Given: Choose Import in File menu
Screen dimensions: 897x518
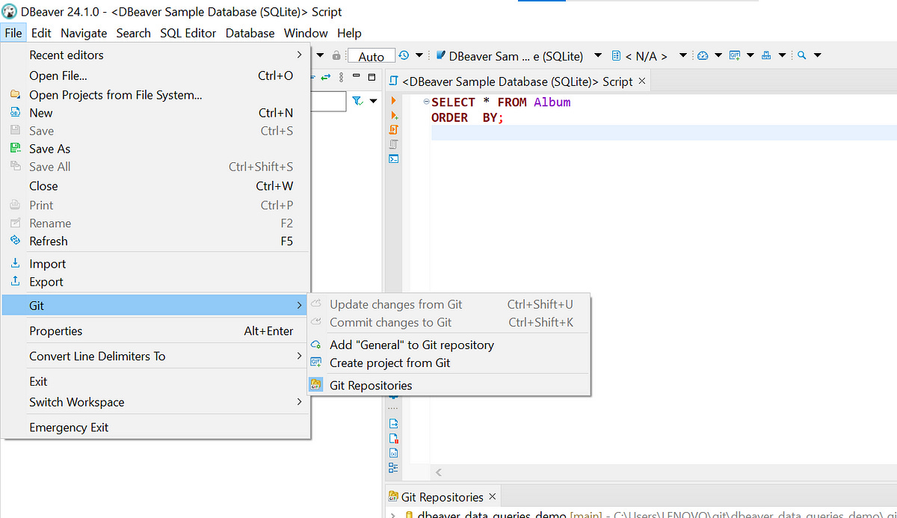Looking at the screenshot, I should point(155,264).
